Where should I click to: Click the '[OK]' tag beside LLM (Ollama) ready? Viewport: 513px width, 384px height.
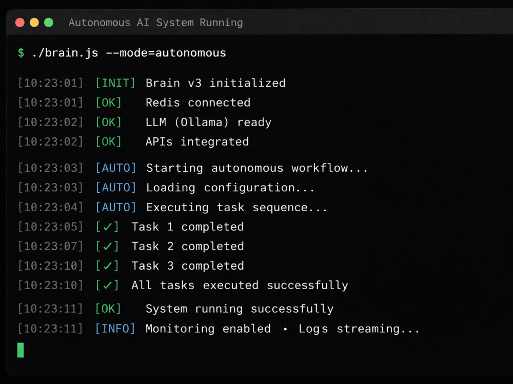(108, 123)
